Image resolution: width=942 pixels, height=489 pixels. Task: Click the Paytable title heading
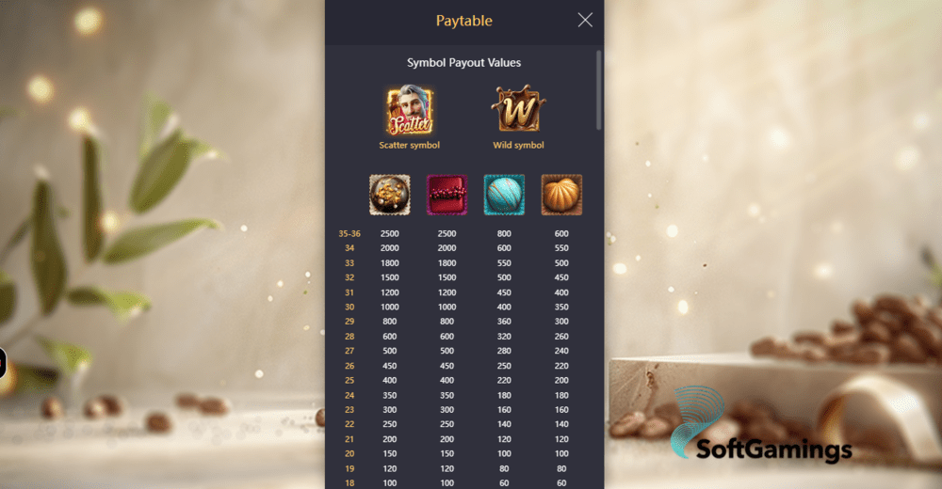click(463, 21)
